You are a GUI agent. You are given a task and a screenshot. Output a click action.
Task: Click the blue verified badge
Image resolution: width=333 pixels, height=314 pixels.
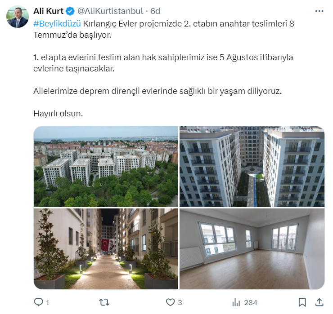(x=70, y=11)
